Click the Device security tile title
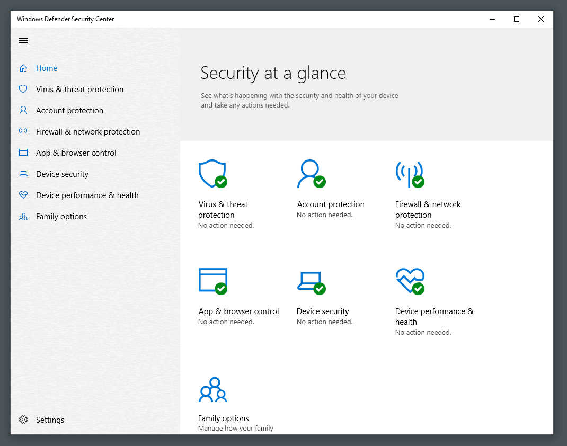Viewport: 567px width, 446px height. [x=323, y=311]
